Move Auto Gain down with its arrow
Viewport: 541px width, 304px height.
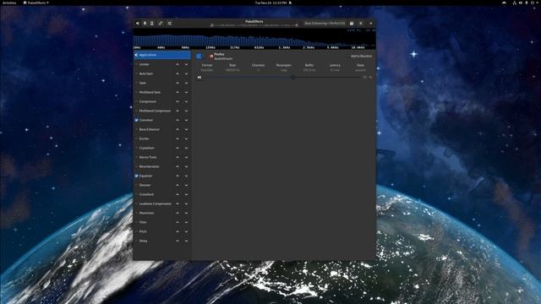pyautogui.click(x=186, y=73)
